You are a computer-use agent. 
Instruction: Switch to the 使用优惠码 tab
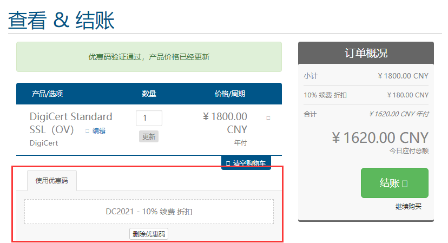coord(52,180)
